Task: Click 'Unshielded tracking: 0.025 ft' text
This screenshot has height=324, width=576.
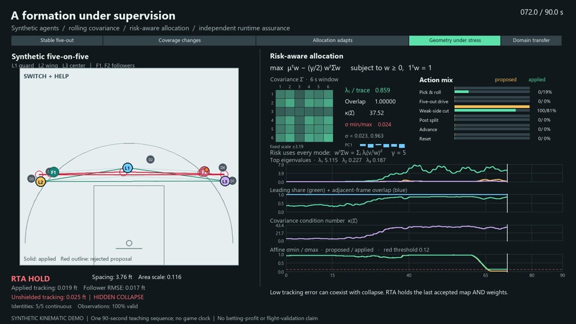Action: 49,297
